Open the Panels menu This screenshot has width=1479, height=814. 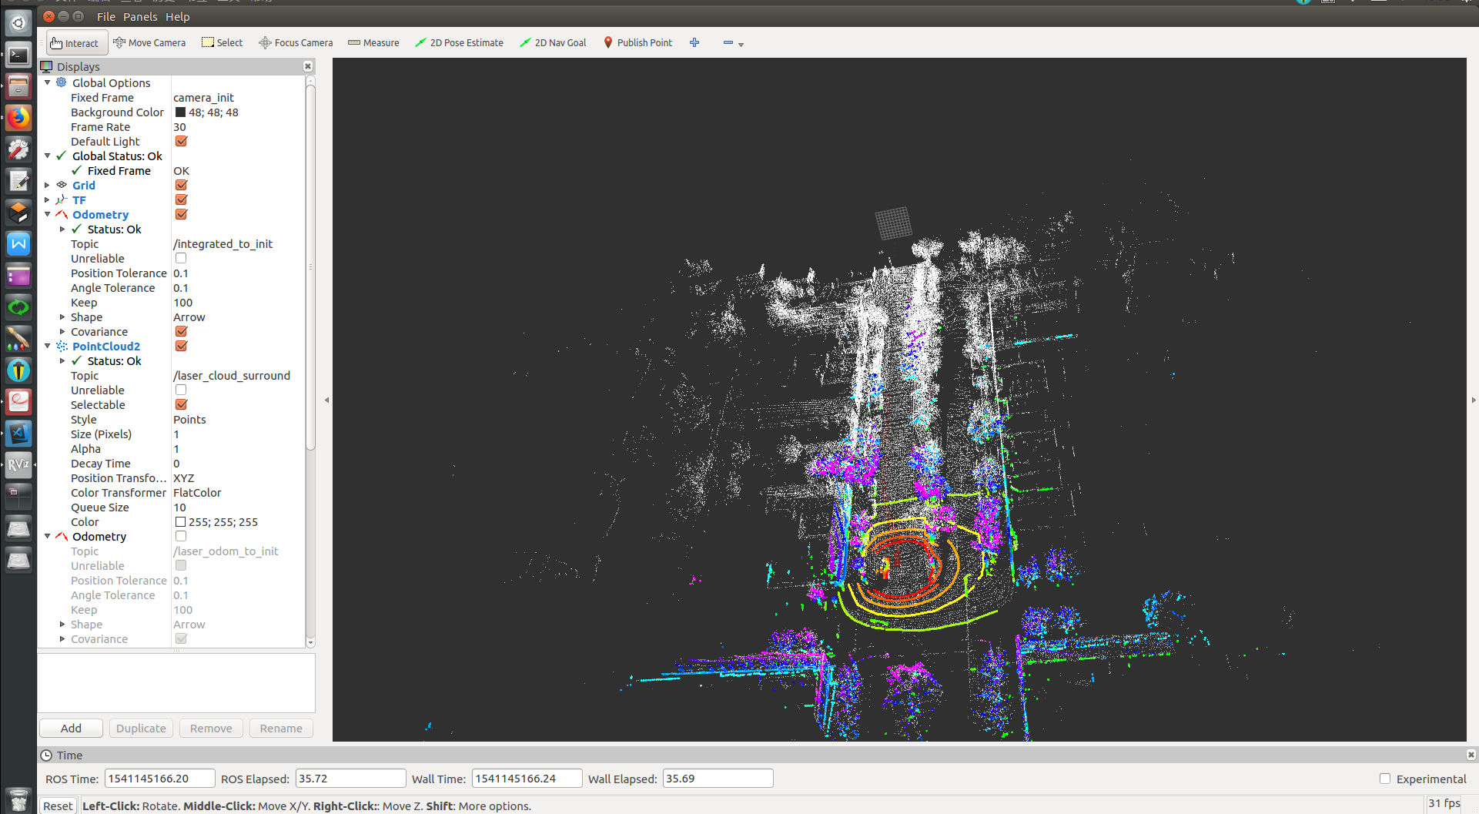(140, 16)
